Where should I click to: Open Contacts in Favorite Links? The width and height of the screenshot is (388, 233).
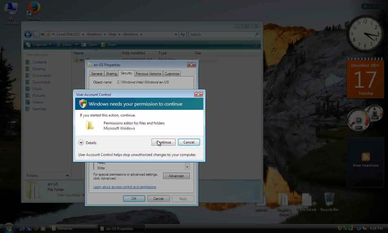tap(36, 62)
